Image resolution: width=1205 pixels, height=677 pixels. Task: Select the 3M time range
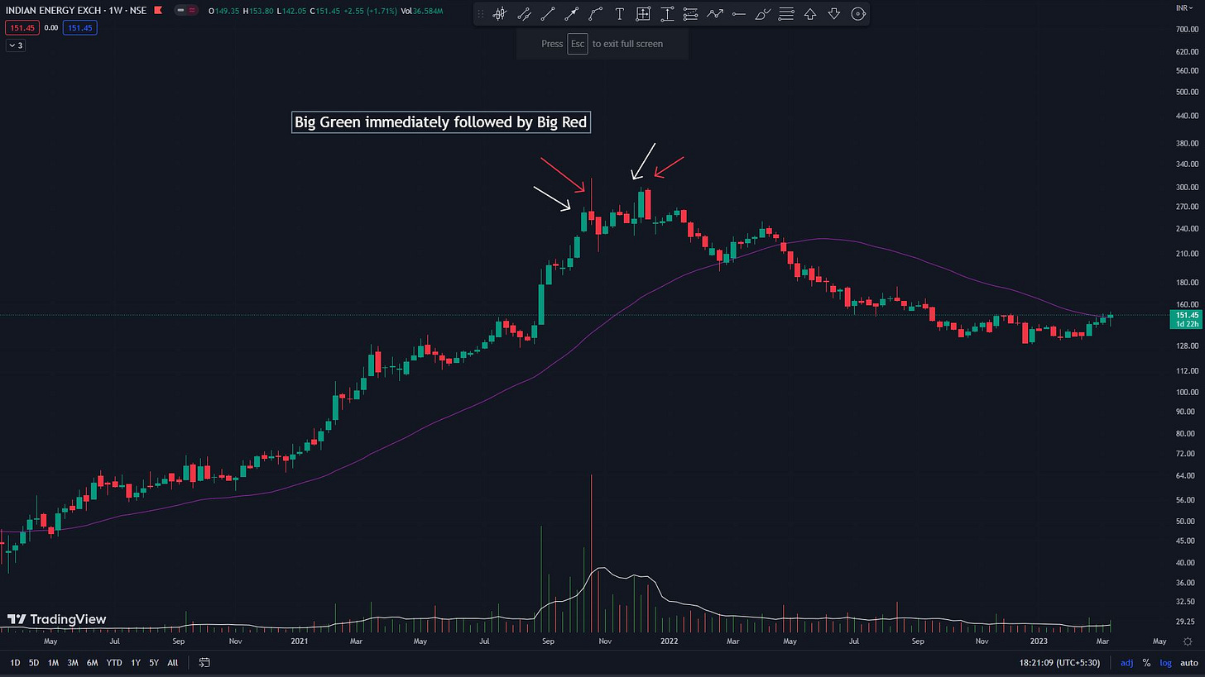[x=73, y=662]
